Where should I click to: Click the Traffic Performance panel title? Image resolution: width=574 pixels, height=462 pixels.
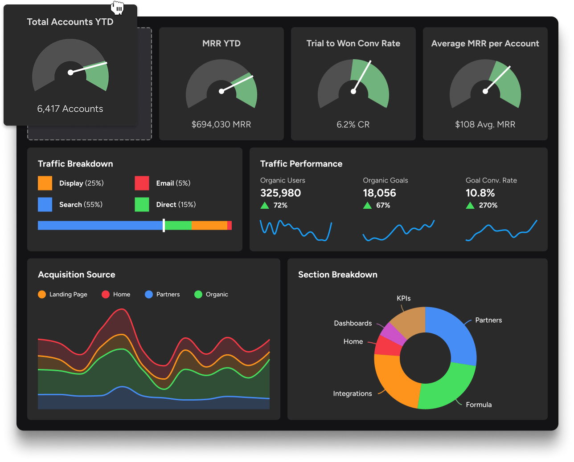click(301, 163)
